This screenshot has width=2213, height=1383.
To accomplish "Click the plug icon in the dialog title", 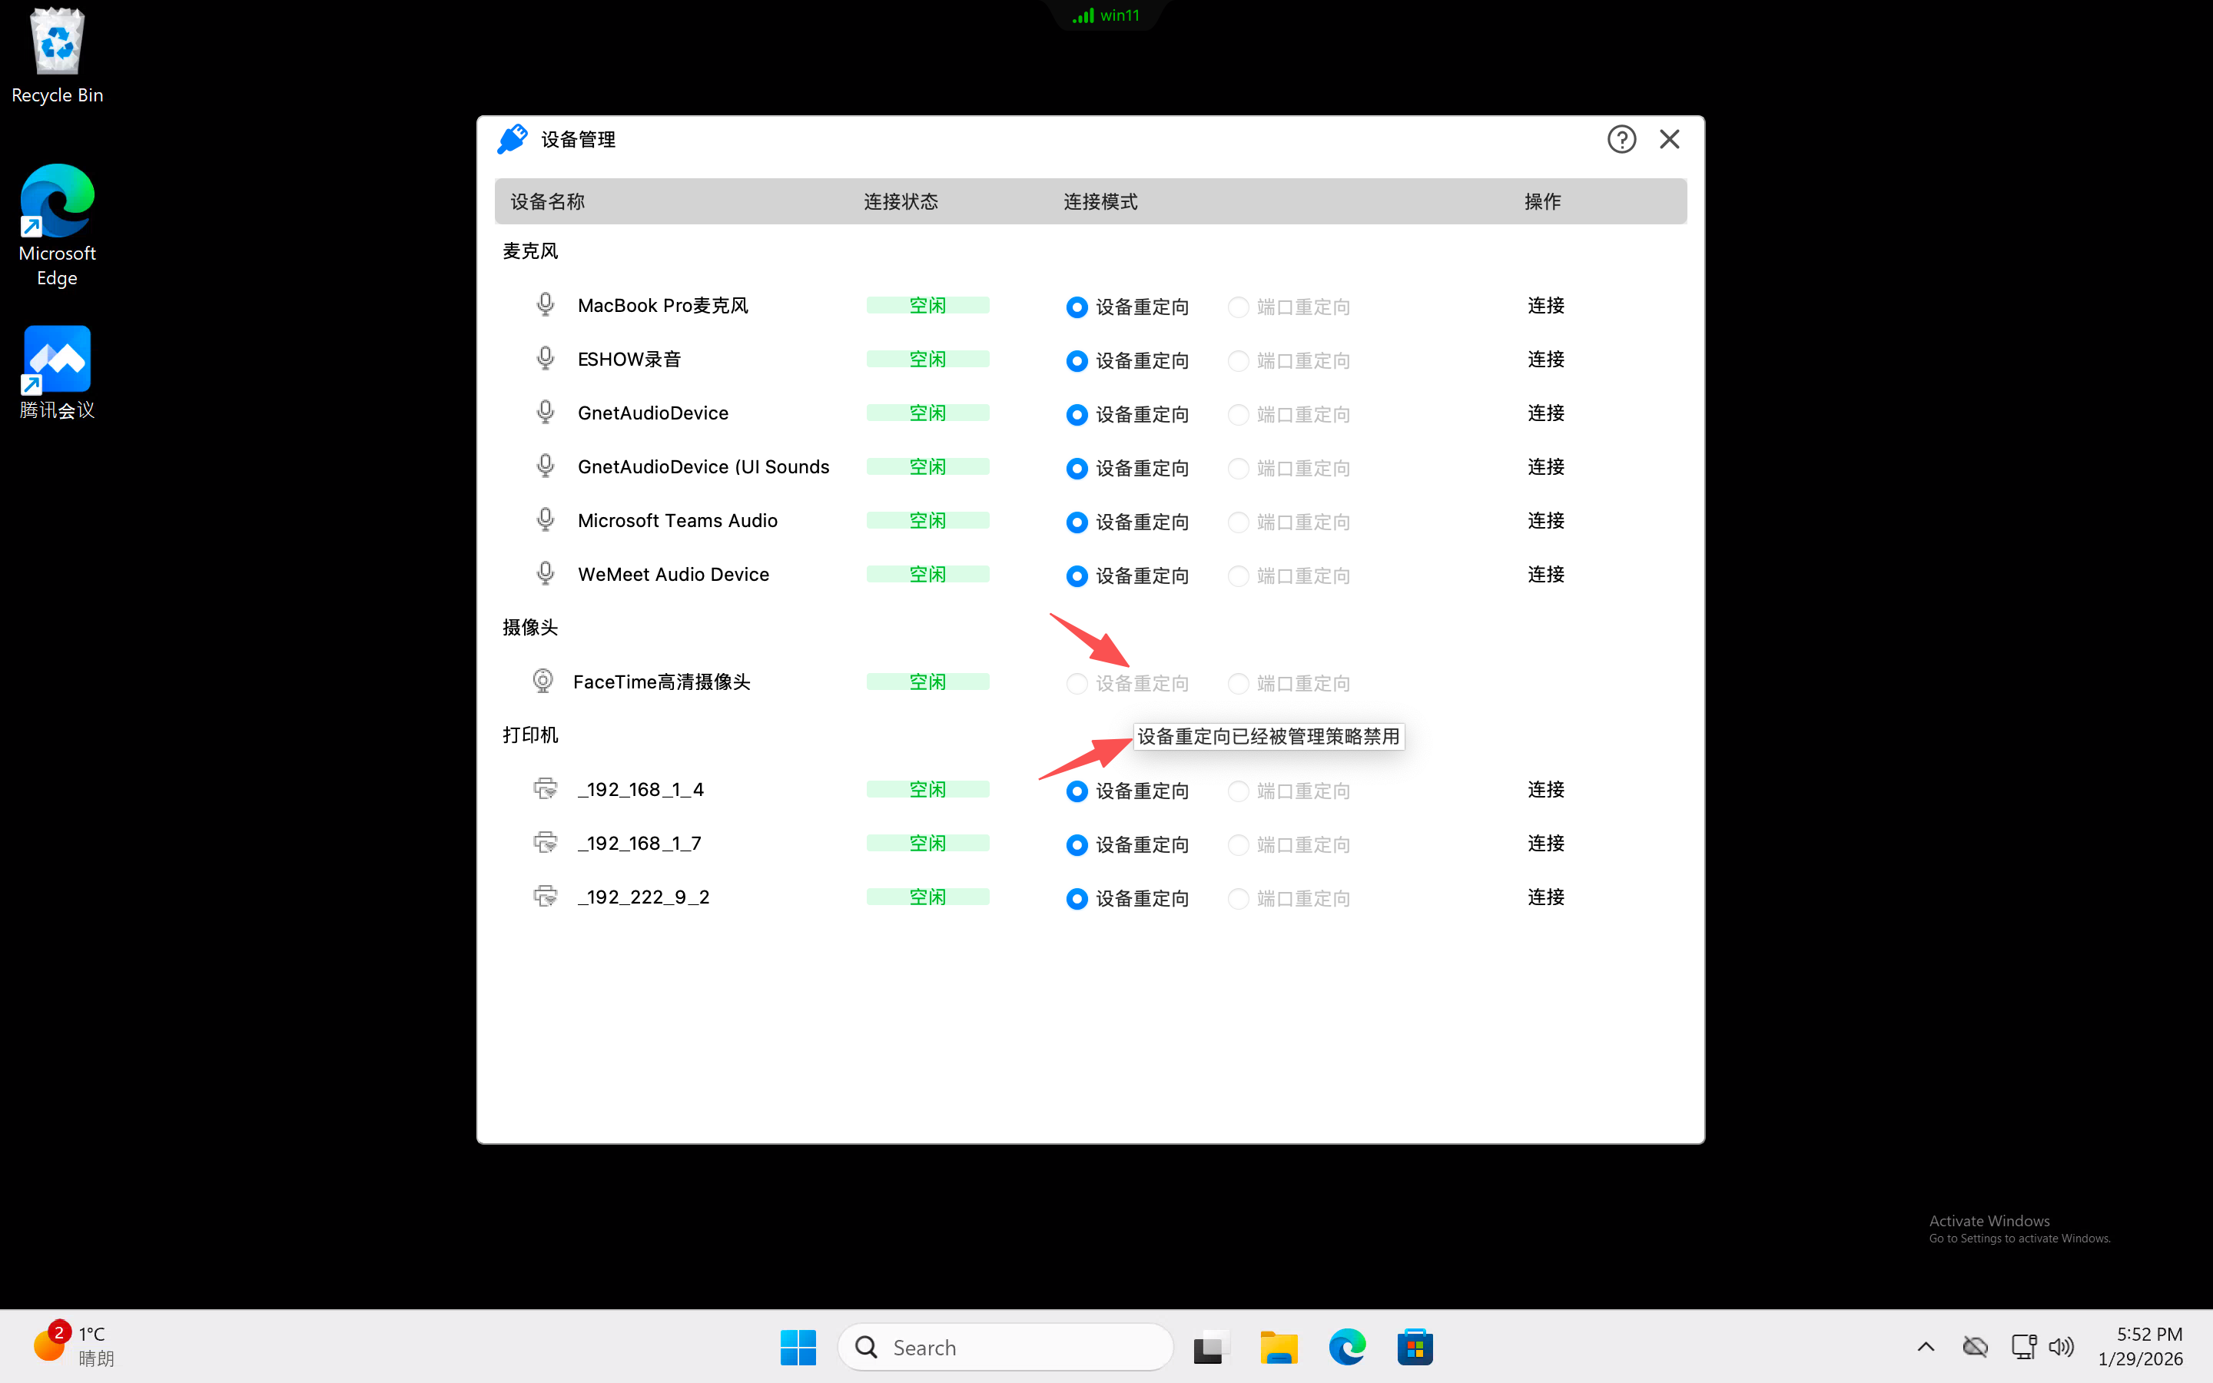I will 512,138.
